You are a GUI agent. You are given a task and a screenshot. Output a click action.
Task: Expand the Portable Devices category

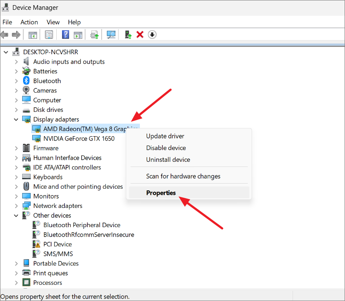pyautogui.click(x=16, y=263)
